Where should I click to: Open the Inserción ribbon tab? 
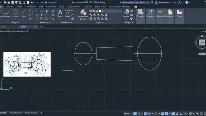tap(9, 7)
